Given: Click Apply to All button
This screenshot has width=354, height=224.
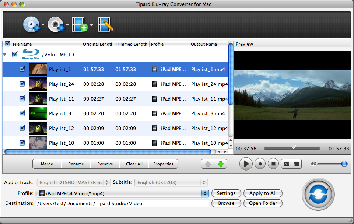Looking at the screenshot, I should pyautogui.click(x=263, y=193).
